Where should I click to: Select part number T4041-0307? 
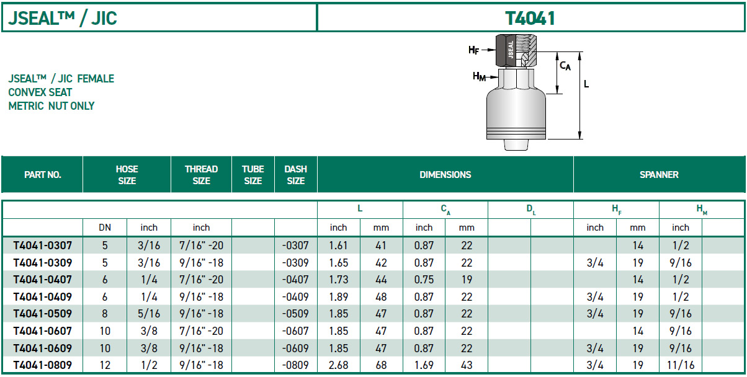pyautogui.click(x=43, y=246)
